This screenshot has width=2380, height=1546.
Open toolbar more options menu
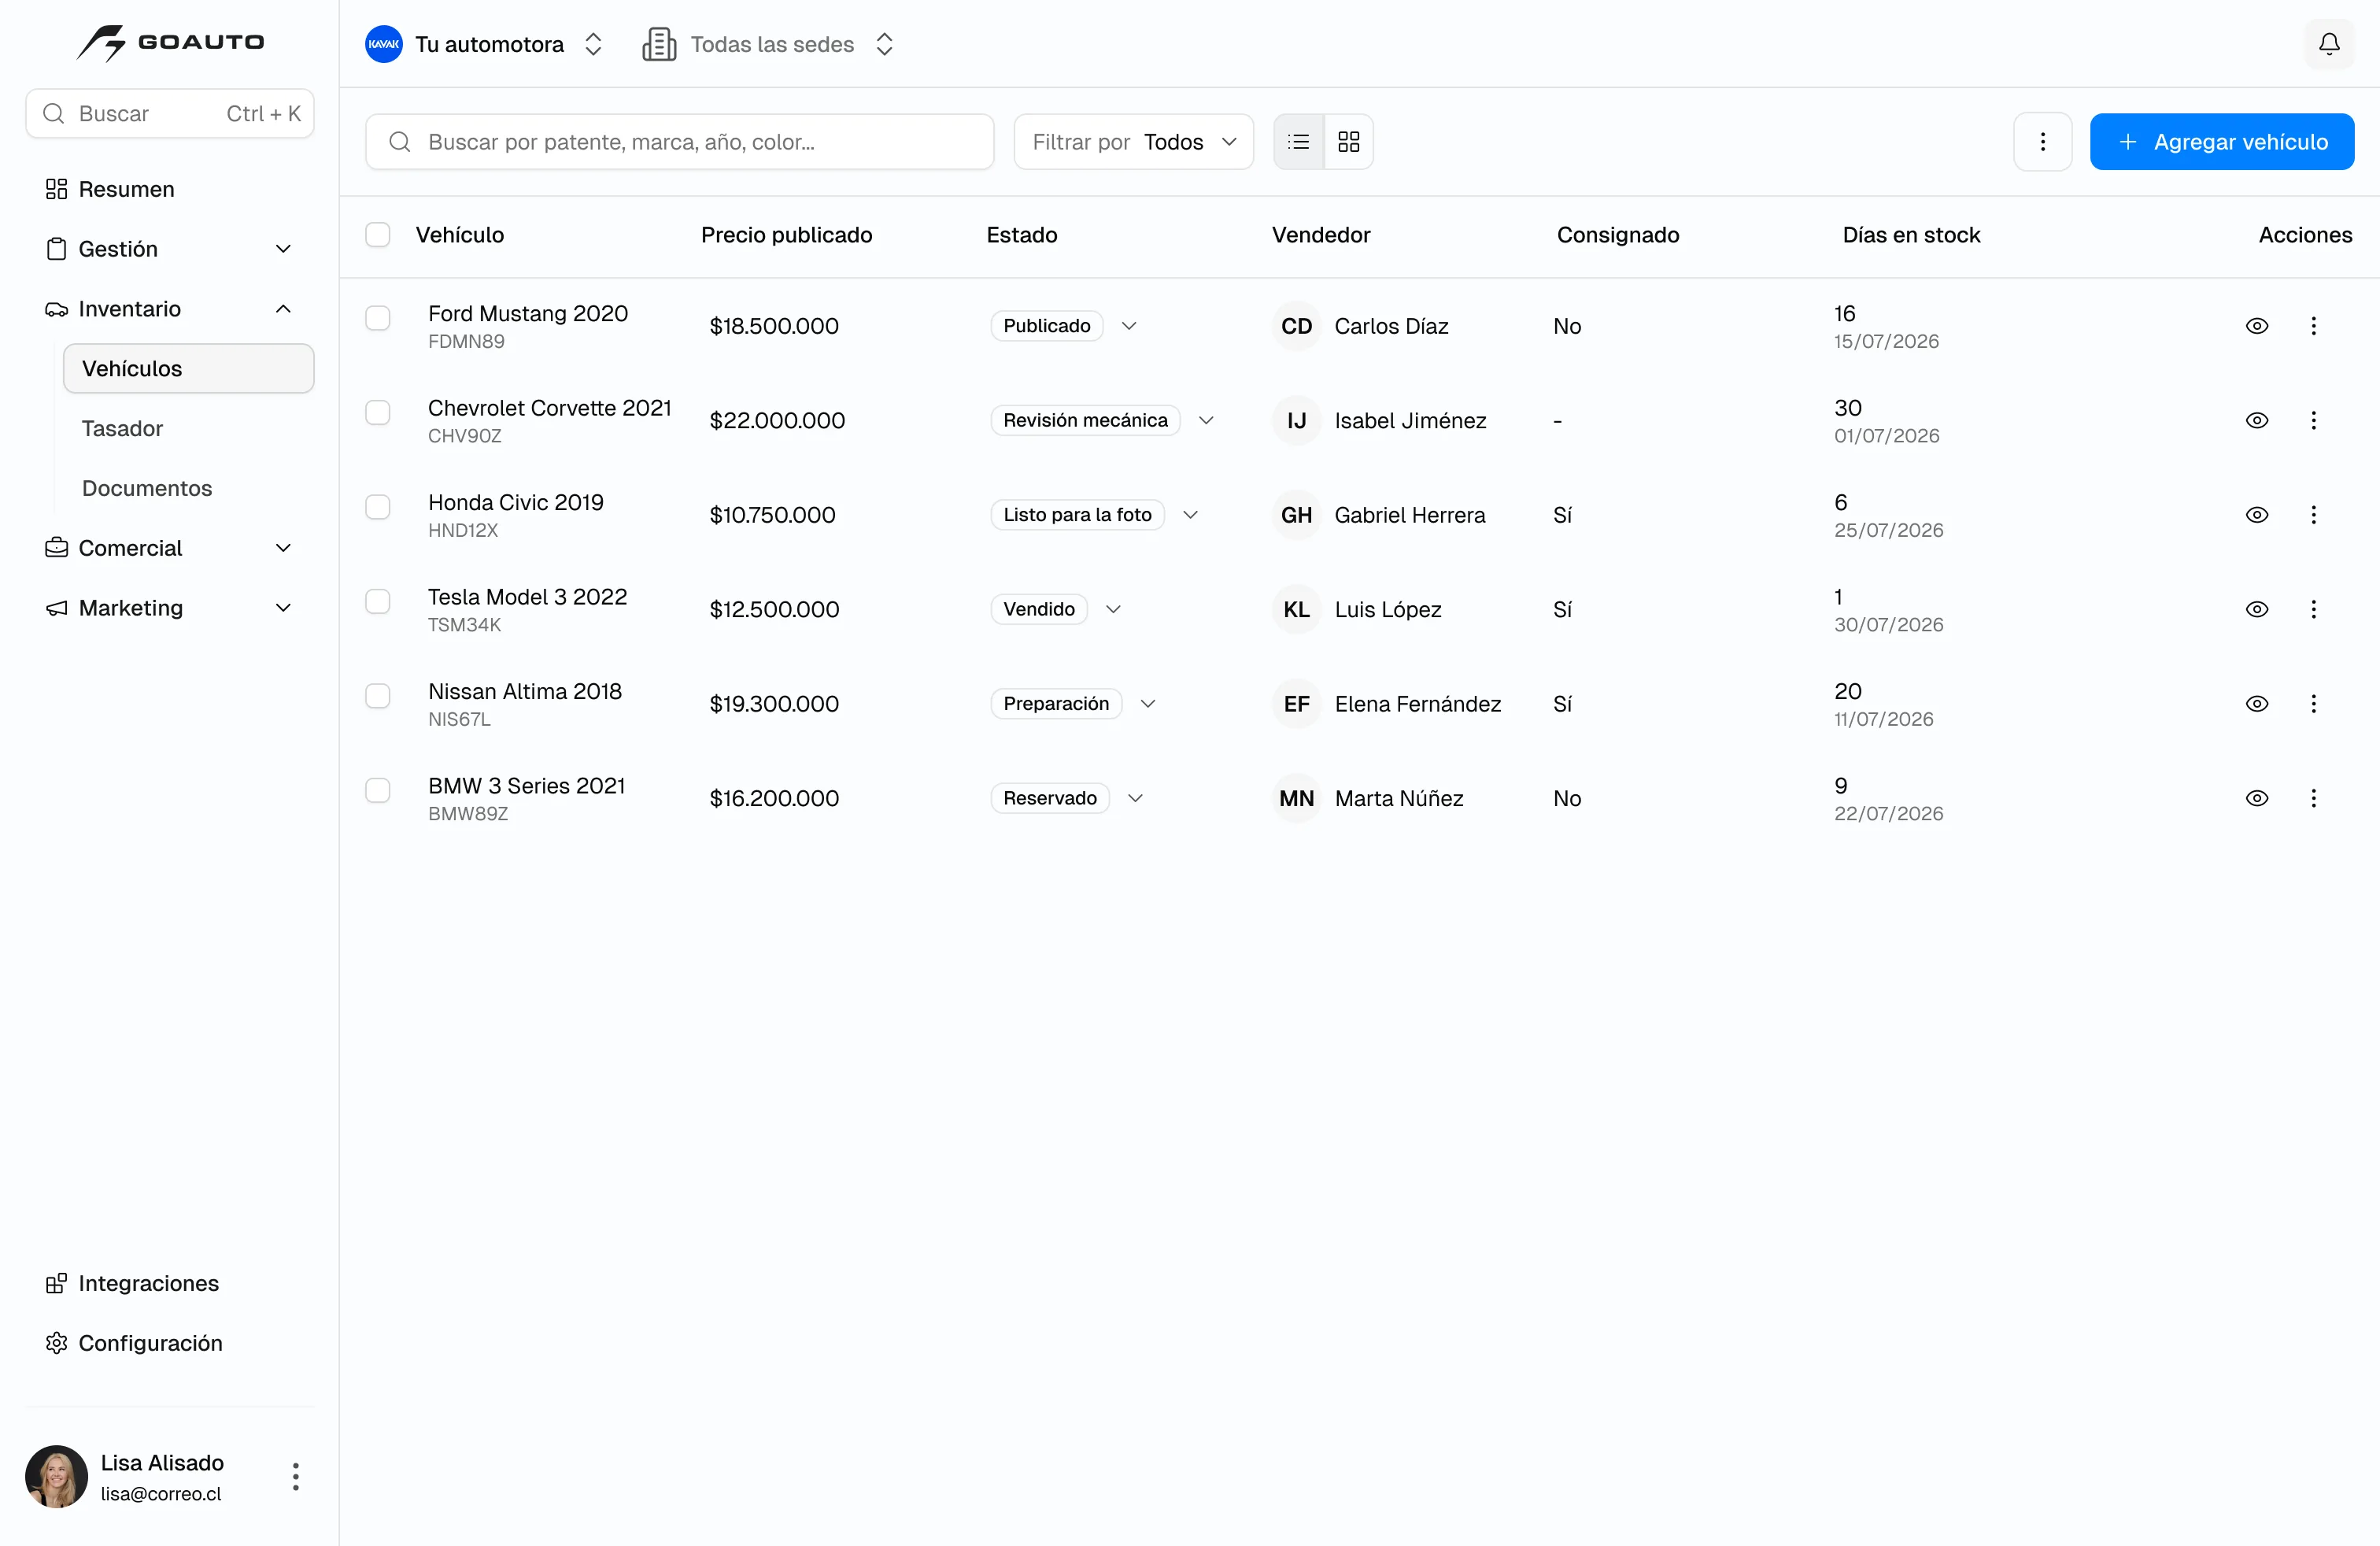[2042, 142]
